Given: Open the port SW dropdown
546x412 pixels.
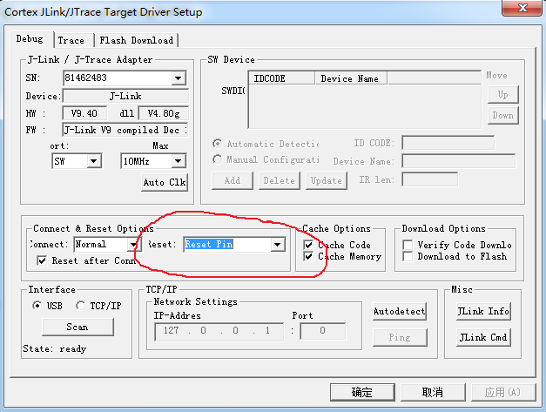Looking at the screenshot, I should point(93,161).
